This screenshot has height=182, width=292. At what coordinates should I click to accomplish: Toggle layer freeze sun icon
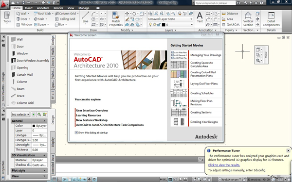point(155,25)
